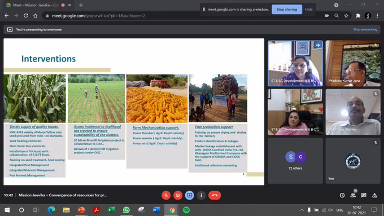The image size is (384, 216).
Task: Open meeting details info icon
Action: click(x=342, y=195)
